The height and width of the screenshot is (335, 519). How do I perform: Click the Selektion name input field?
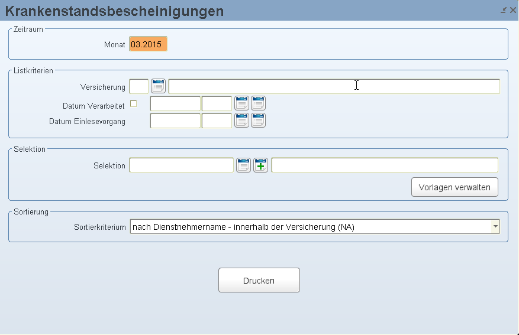[x=182, y=165]
